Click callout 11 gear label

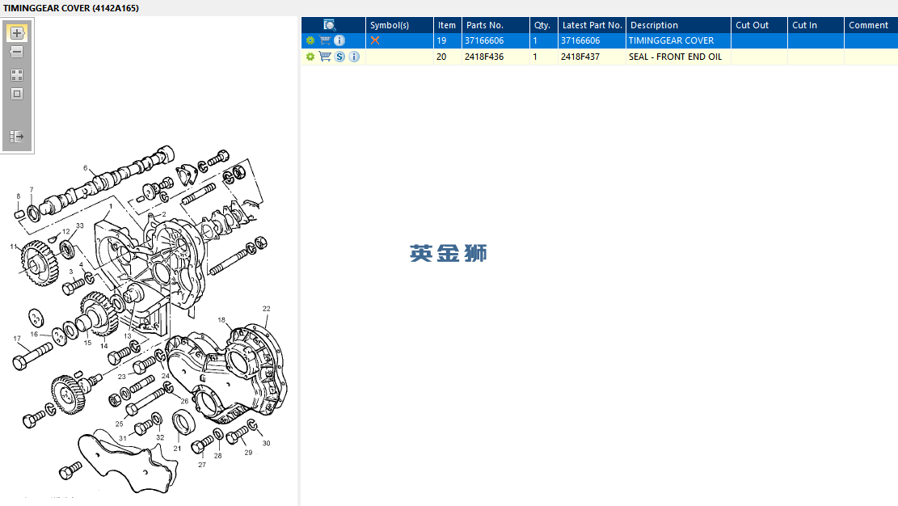click(14, 247)
